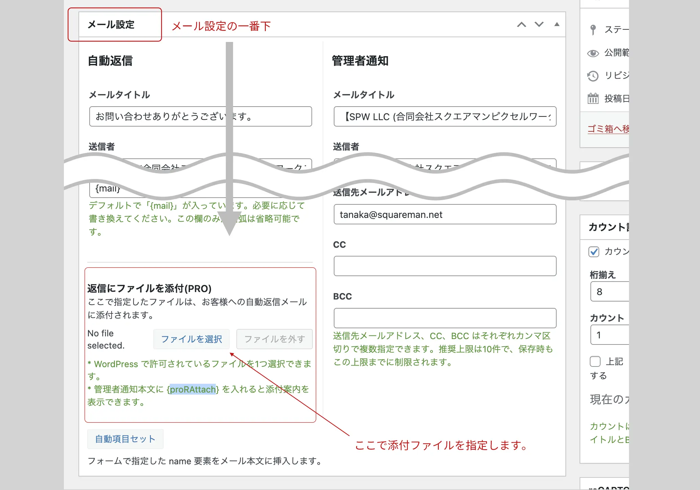The height and width of the screenshot is (490, 700).
Task: Click the 返信にファイルを添付(PRO) heading
Action: coord(149,288)
